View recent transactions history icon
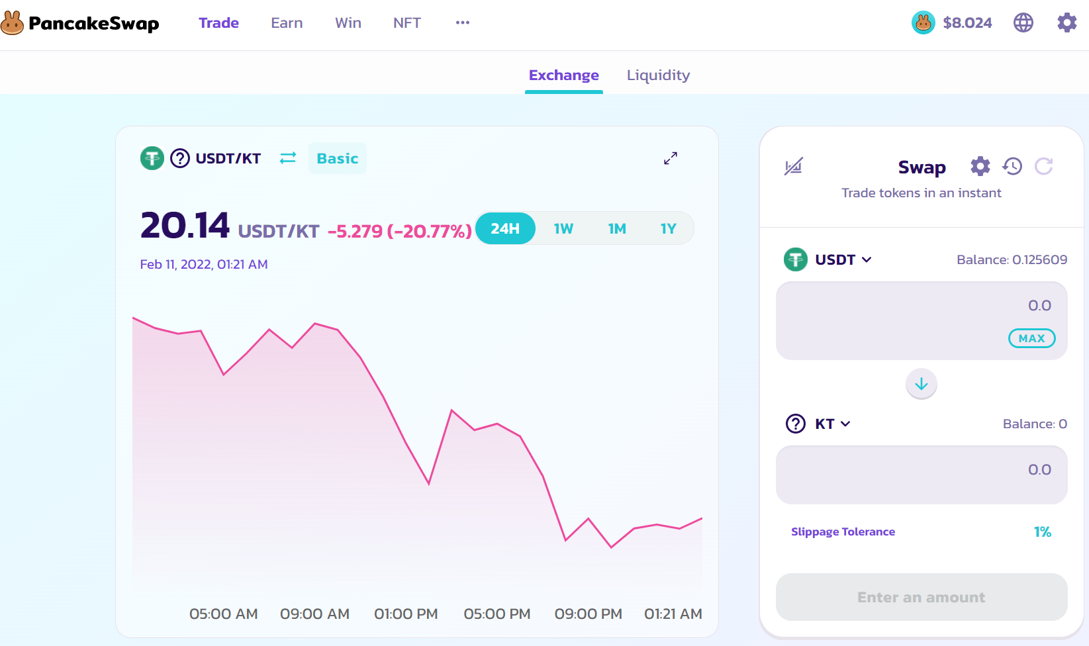This screenshot has width=1089, height=646. 1012,166
